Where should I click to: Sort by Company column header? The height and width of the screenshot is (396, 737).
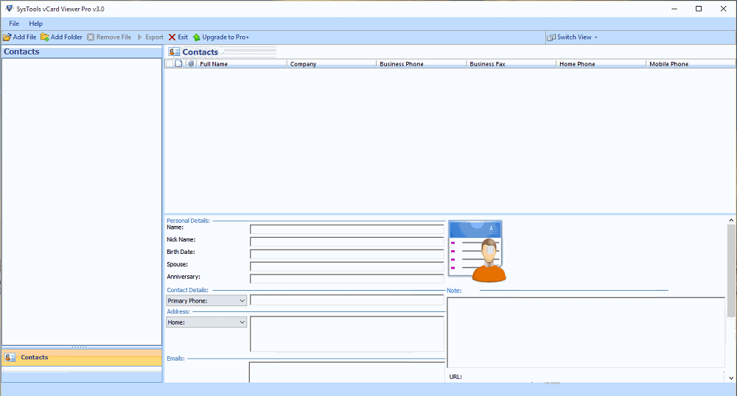tap(332, 64)
